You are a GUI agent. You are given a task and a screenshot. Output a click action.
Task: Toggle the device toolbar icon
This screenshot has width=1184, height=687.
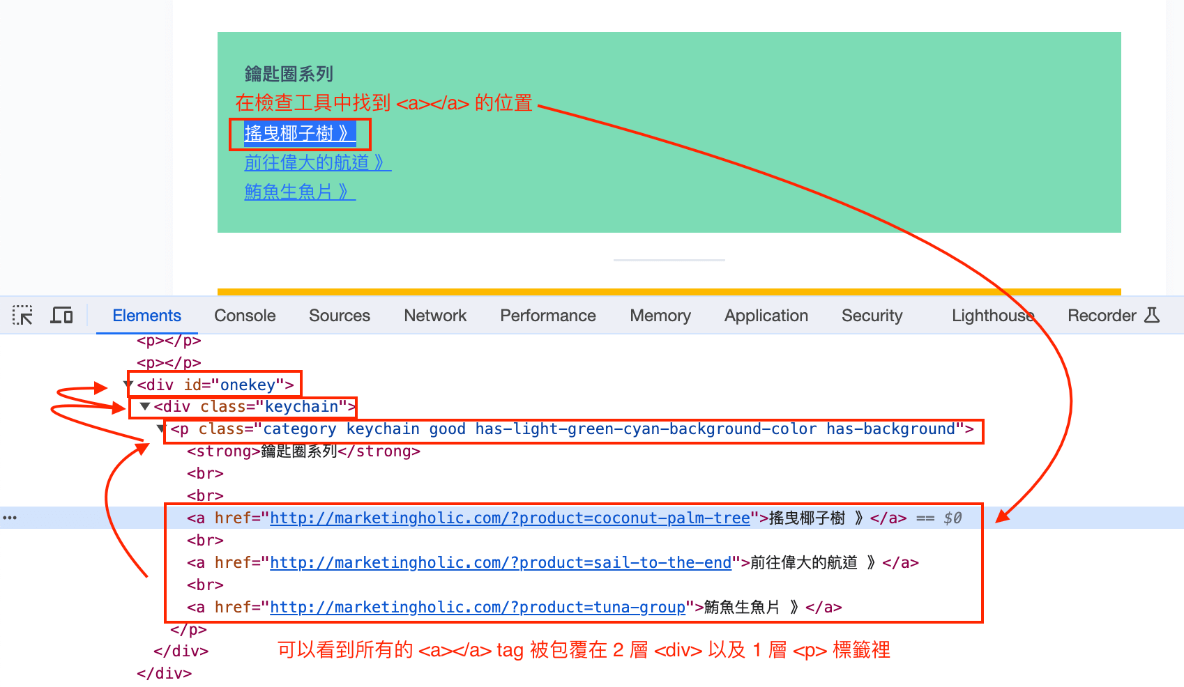point(61,316)
